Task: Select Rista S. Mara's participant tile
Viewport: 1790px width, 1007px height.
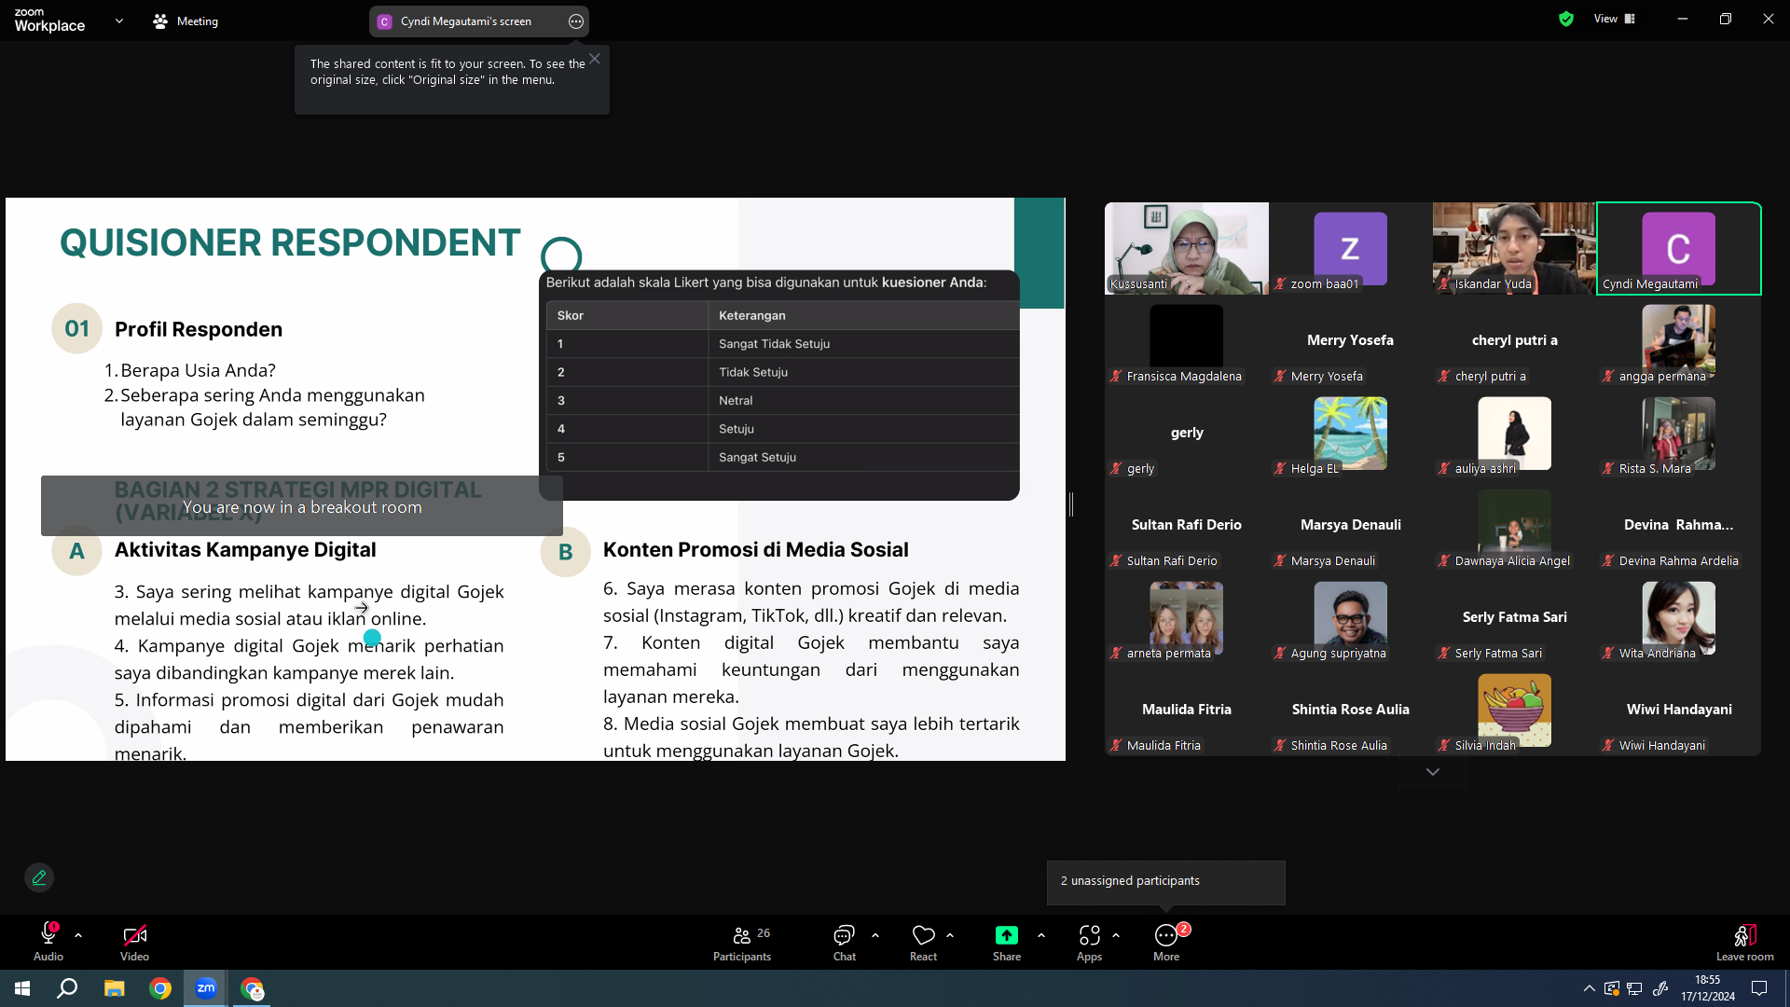Action: click(1679, 433)
